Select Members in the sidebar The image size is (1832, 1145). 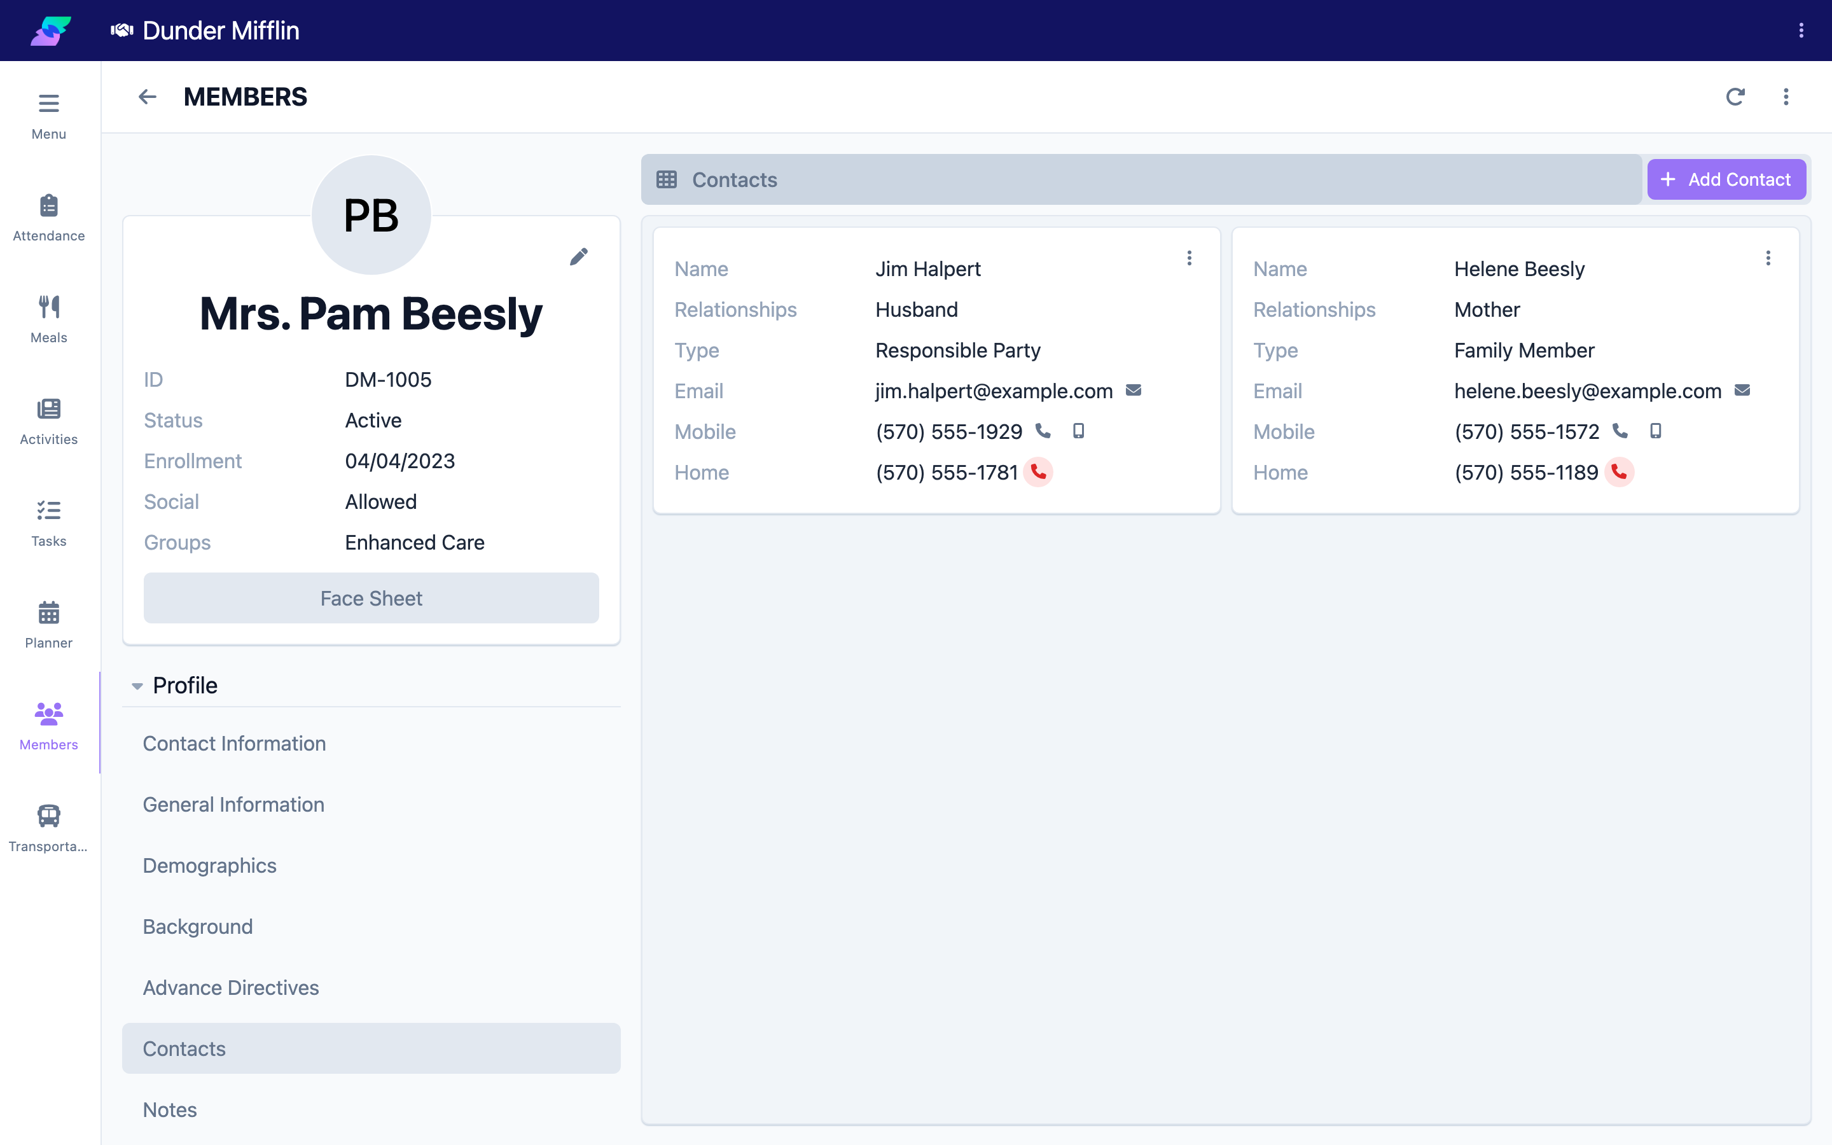[48, 727]
